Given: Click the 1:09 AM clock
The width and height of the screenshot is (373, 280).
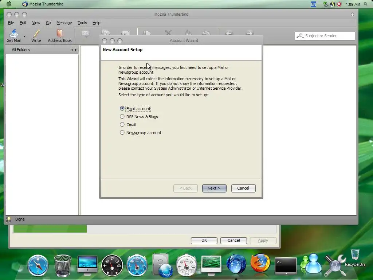Looking at the screenshot, I should pos(353,4).
